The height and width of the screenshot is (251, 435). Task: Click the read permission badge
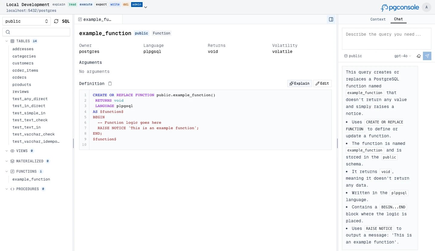[x=72, y=5]
